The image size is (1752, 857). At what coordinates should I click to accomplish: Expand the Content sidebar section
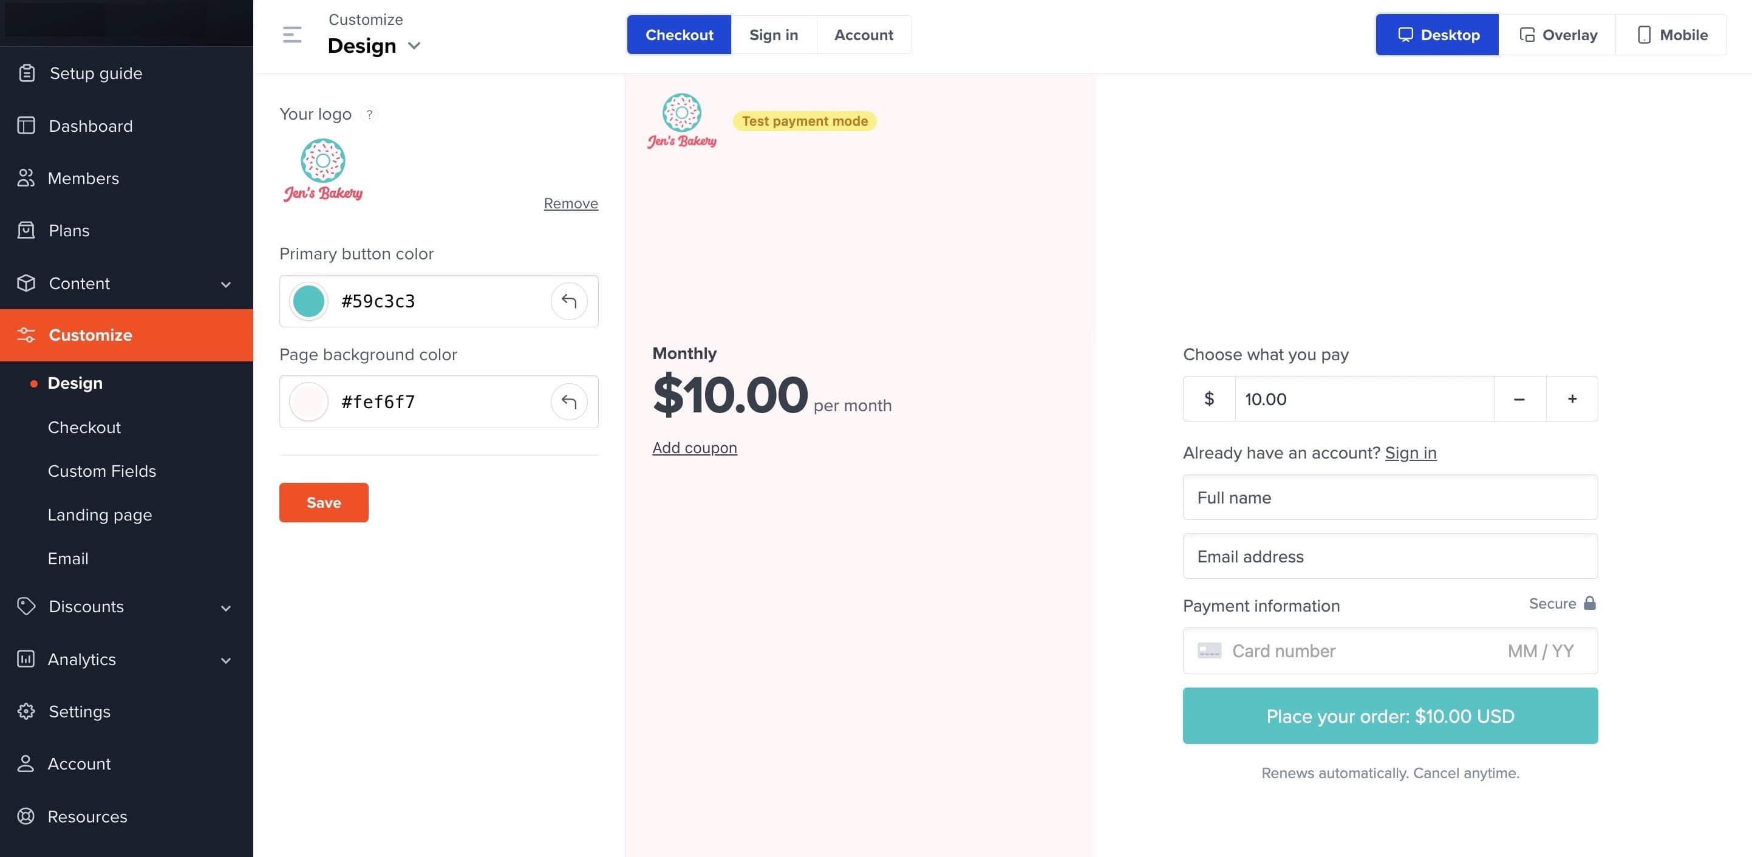tap(225, 284)
